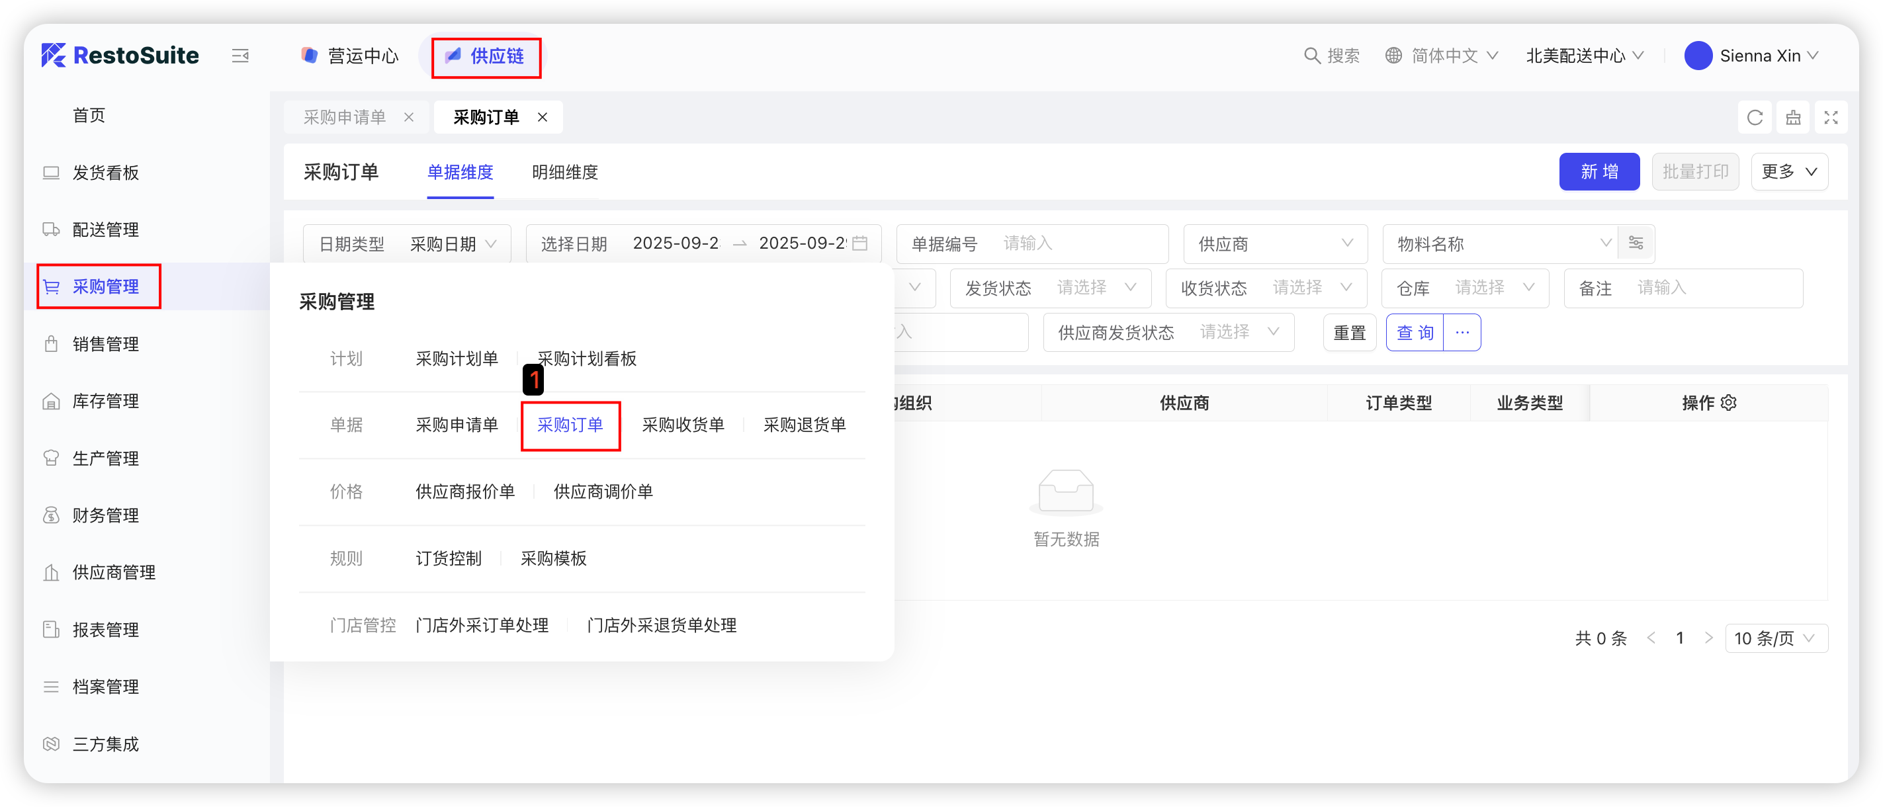
Task: Open the filter settings icon beside 物料名称
Action: pyautogui.click(x=1636, y=243)
